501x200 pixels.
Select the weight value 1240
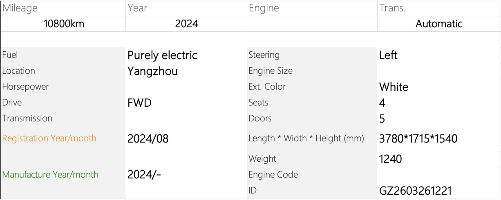click(390, 159)
